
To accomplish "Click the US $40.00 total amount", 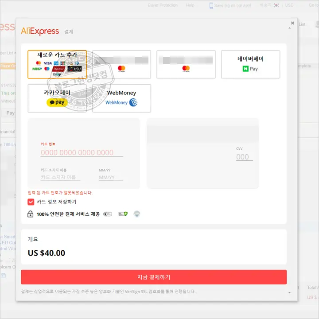I will click(47, 253).
